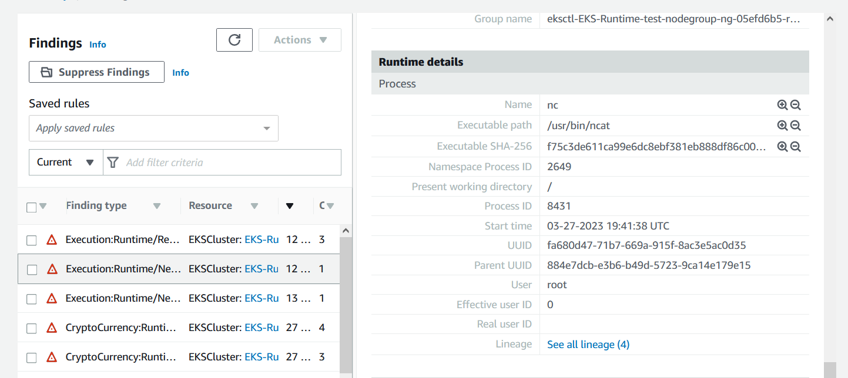Open the Current findings status dropdown

[66, 162]
